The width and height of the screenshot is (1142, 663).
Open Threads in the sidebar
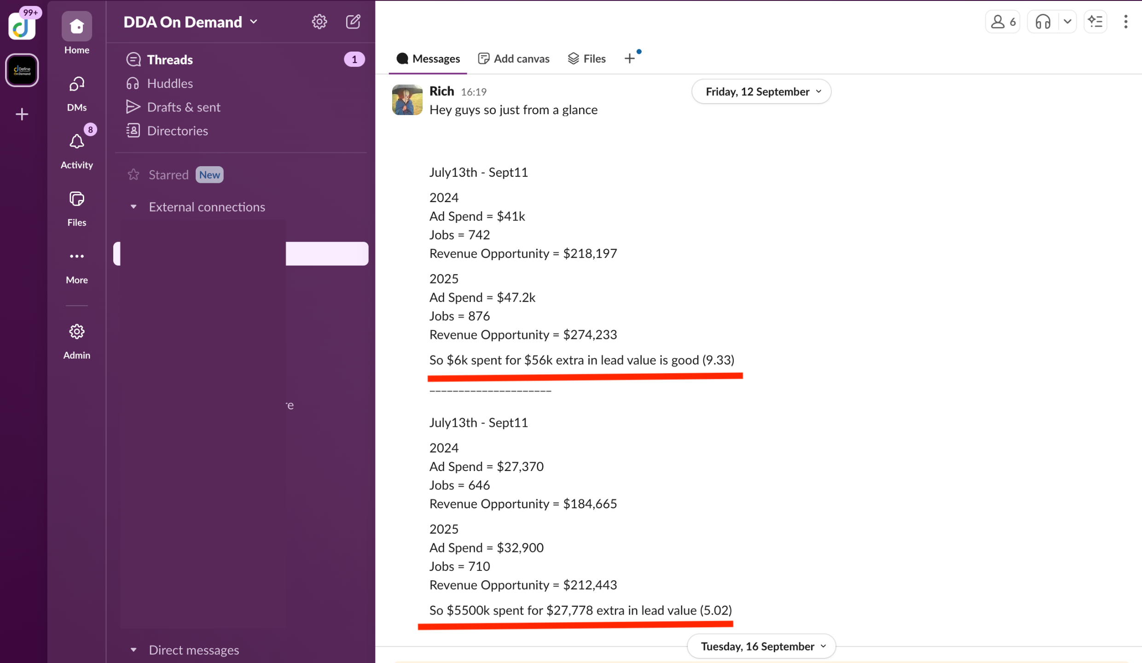pyautogui.click(x=170, y=59)
